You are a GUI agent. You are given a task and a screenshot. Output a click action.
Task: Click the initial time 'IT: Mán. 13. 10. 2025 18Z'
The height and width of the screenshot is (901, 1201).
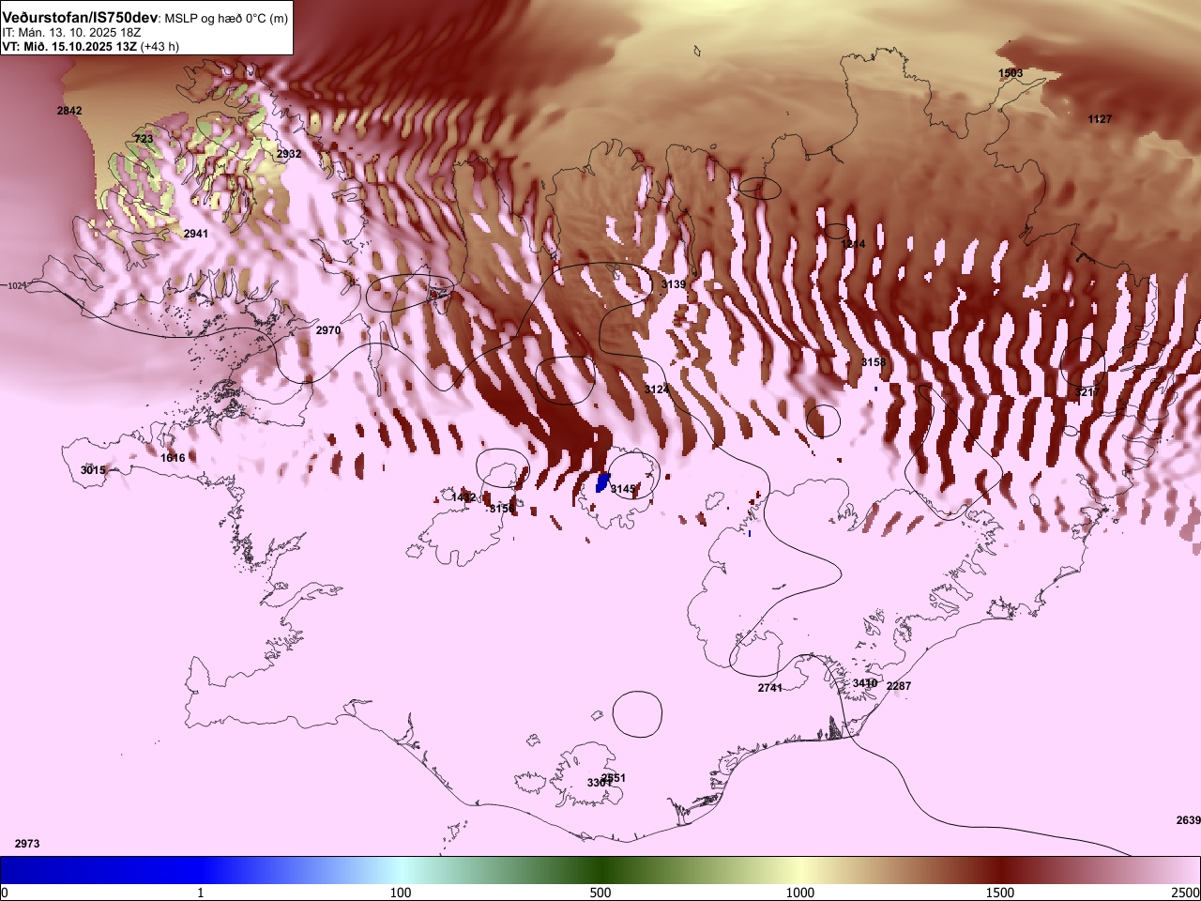[71, 32]
